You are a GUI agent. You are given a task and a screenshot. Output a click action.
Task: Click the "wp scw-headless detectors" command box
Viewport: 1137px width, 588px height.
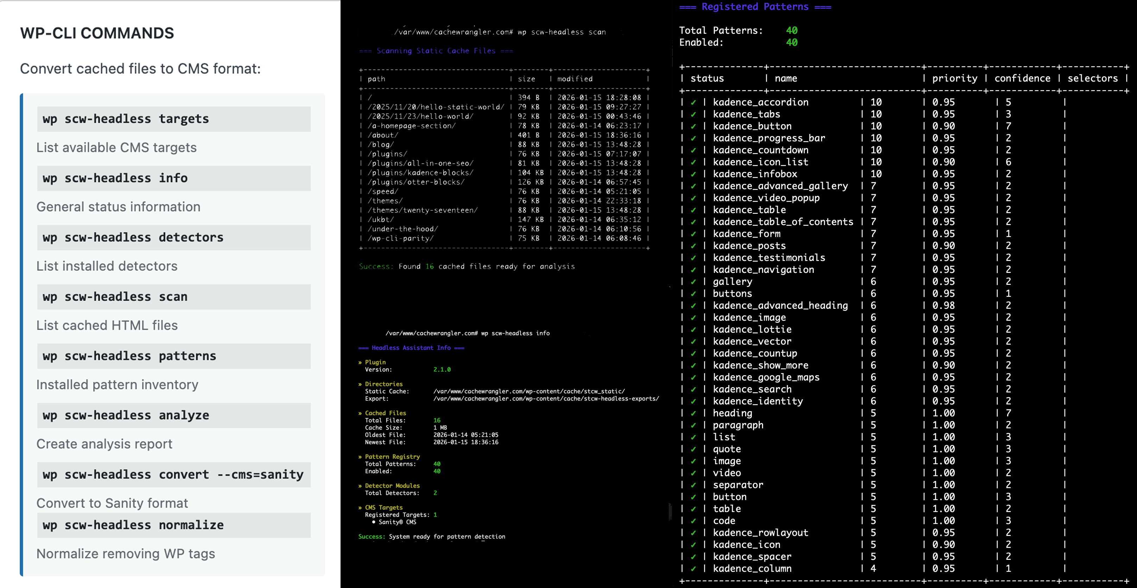point(173,237)
